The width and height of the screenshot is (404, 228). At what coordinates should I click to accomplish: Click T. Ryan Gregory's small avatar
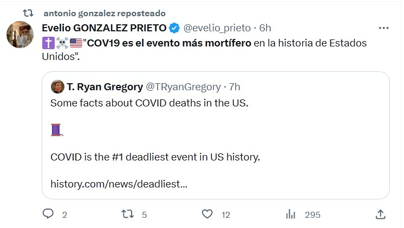pos(57,87)
